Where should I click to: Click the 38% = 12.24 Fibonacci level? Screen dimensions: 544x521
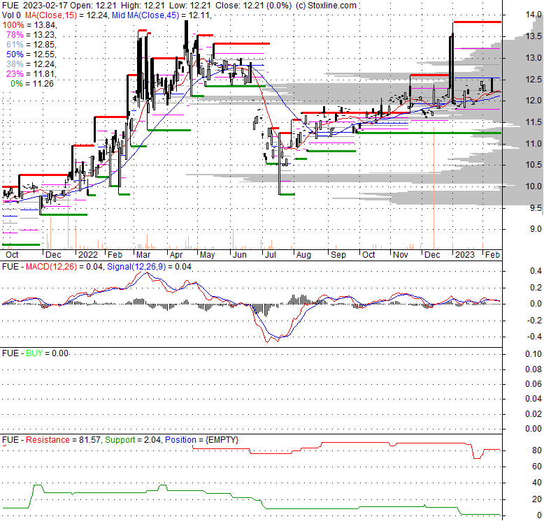pos(31,64)
